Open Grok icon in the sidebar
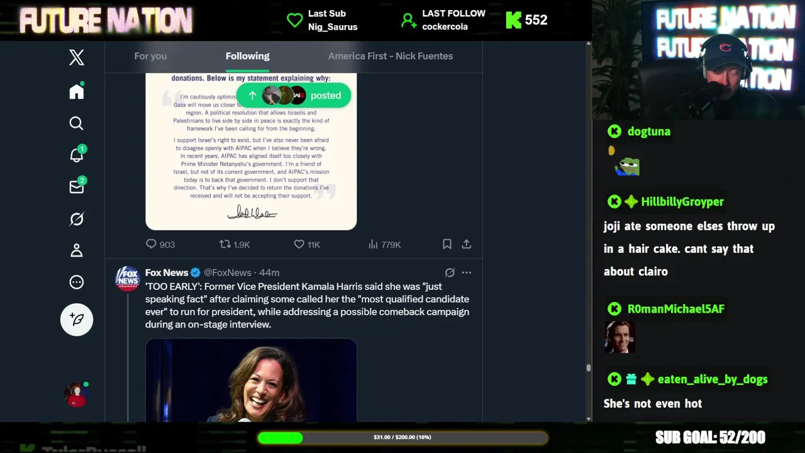The height and width of the screenshot is (453, 805). [x=77, y=219]
